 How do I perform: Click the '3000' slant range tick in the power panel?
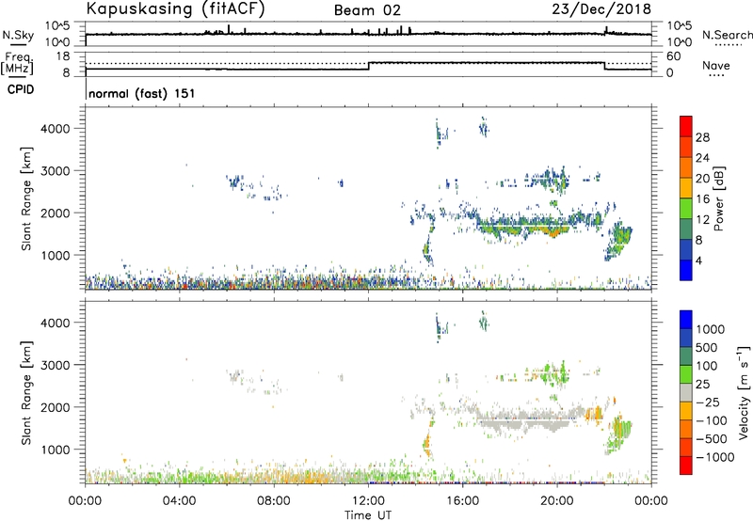(x=55, y=171)
